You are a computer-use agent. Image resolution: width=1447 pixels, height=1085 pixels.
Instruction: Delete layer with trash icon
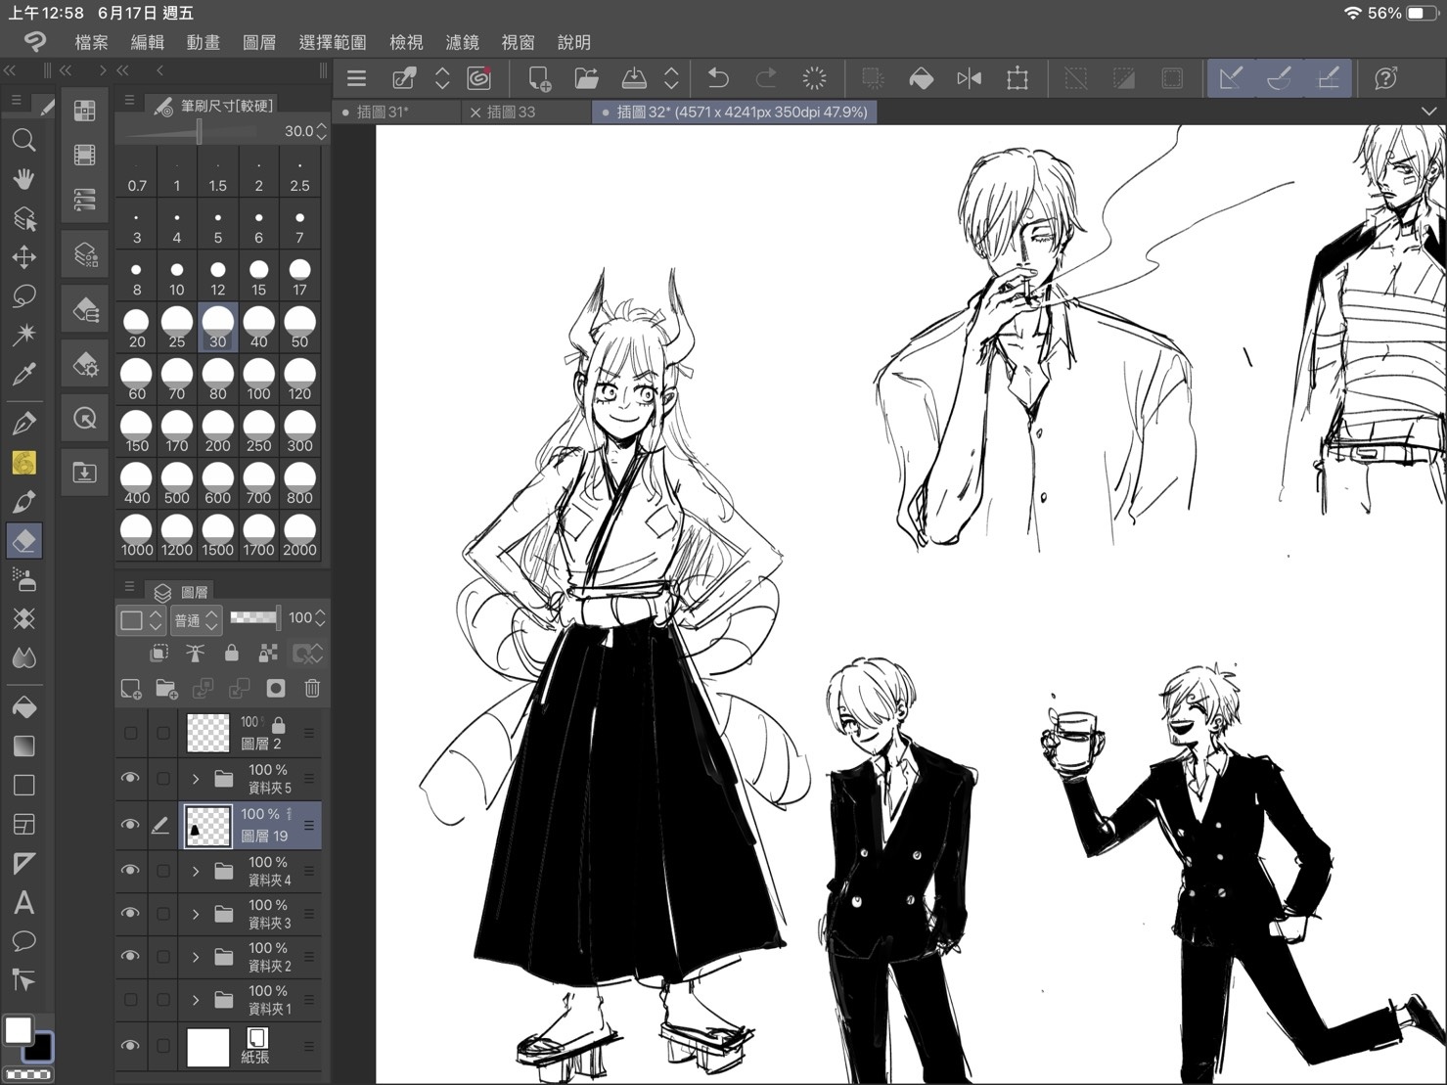click(312, 689)
